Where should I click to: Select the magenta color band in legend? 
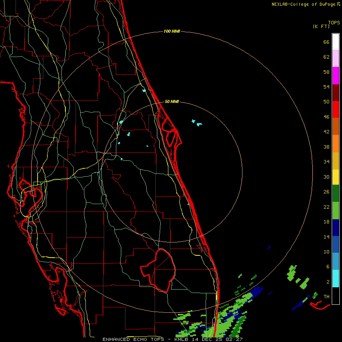click(336, 76)
